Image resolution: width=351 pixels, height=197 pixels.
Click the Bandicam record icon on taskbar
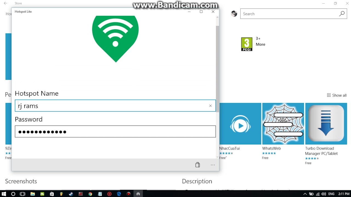pyautogui.click(x=129, y=194)
